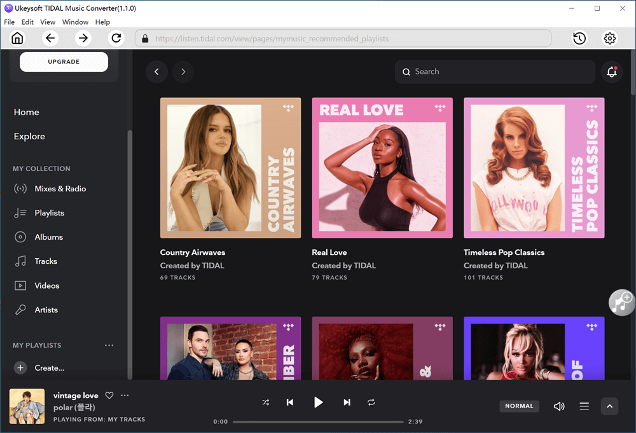The height and width of the screenshot is (433, 636).
Task: Play the current track
Action: point(319,402)
